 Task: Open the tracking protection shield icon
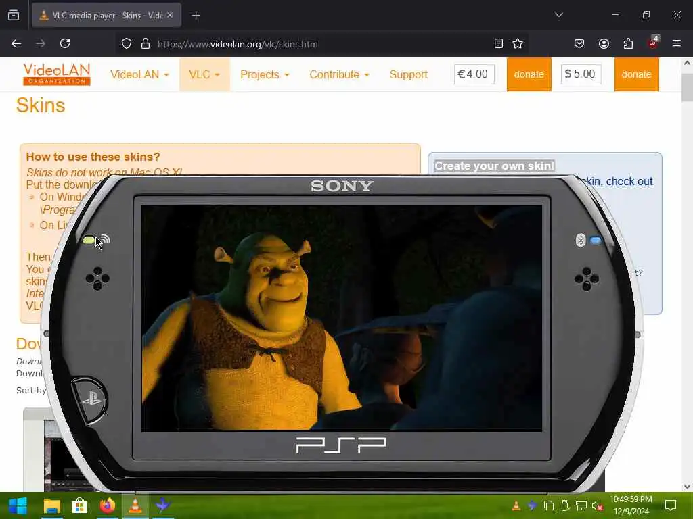[x=127, y=43]
